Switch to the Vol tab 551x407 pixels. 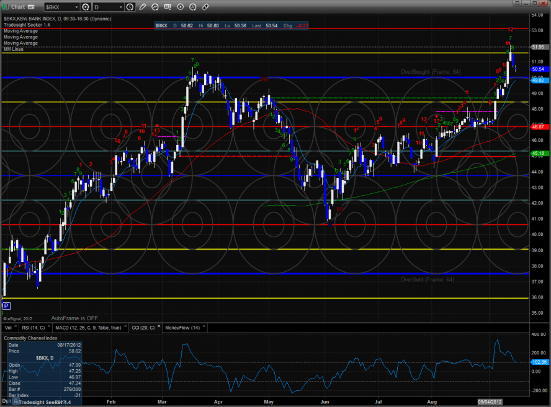pos(8,327)
